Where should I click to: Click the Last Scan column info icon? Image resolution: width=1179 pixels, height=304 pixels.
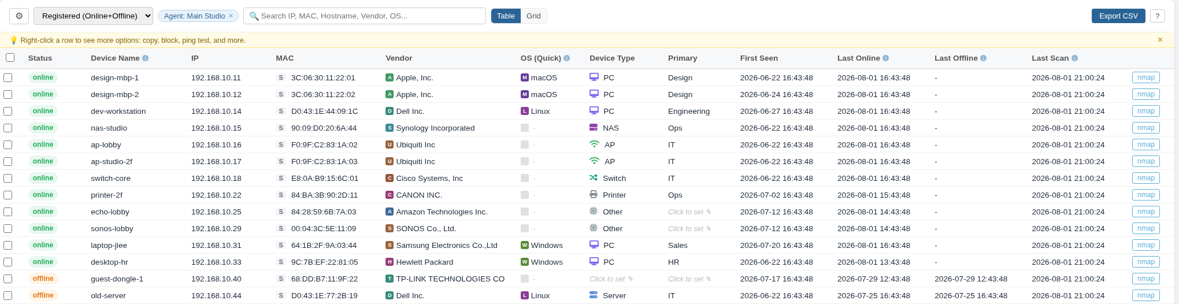tap(1074, 58)
